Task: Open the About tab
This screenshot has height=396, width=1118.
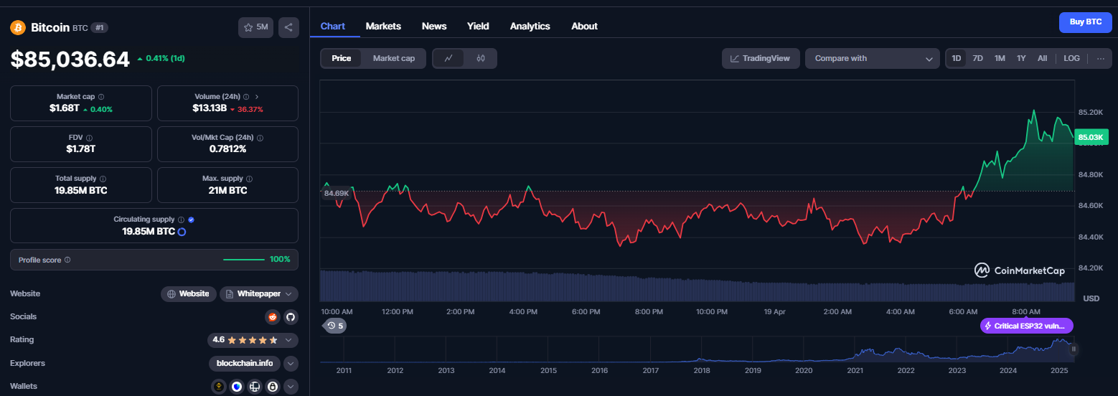Action: point(584,26)
